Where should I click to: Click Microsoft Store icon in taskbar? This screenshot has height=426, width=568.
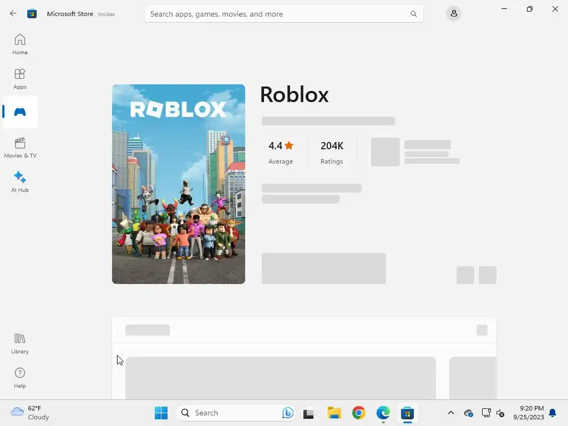[408, 413]
